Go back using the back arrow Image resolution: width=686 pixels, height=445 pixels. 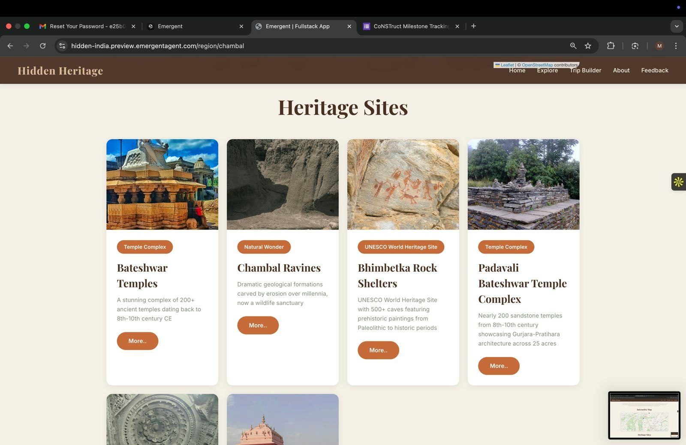(x=10, y=46)
